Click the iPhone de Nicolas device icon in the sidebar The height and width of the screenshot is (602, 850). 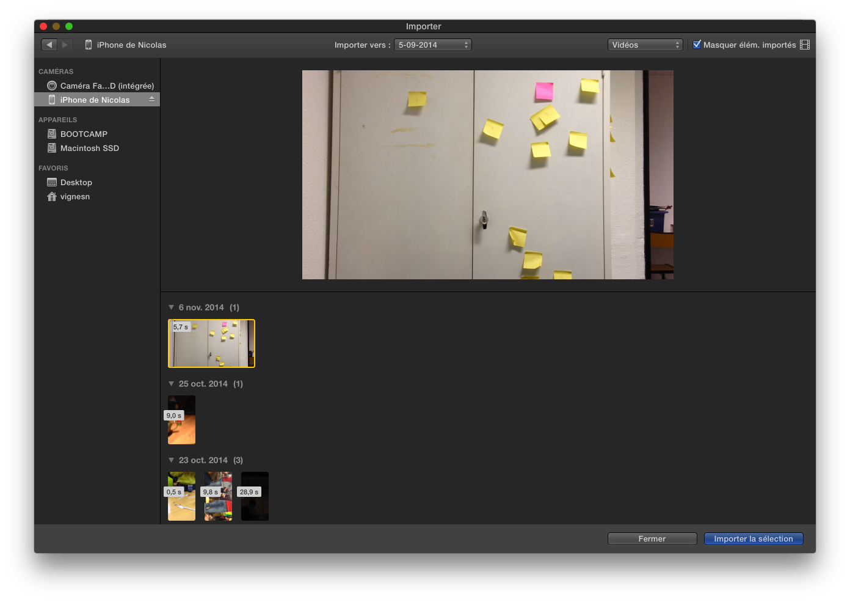[52, 100]
